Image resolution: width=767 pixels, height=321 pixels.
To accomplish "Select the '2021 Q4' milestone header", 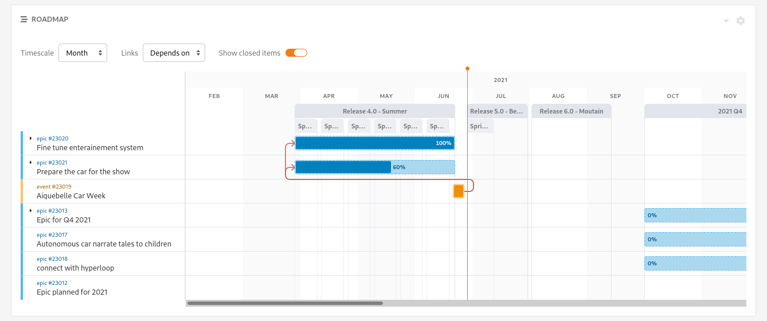I will (x=695, y=111).
